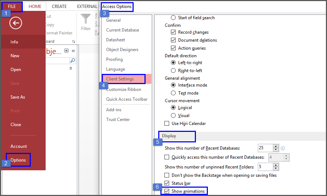Increase unpinned Recent Folders with up arrow
The height and width of the screenshot is (196, 327).
pos(276,165)
